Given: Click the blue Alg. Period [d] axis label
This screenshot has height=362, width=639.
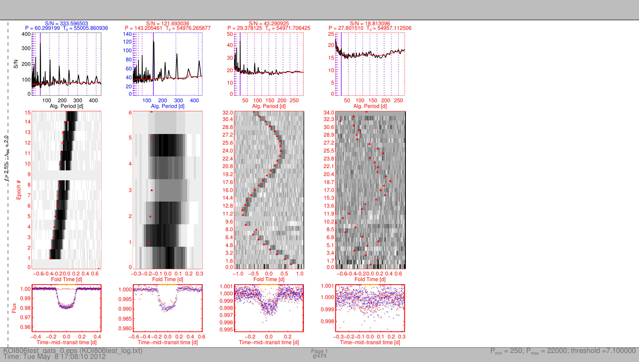Looking at the screenshot, I should 168,106.
